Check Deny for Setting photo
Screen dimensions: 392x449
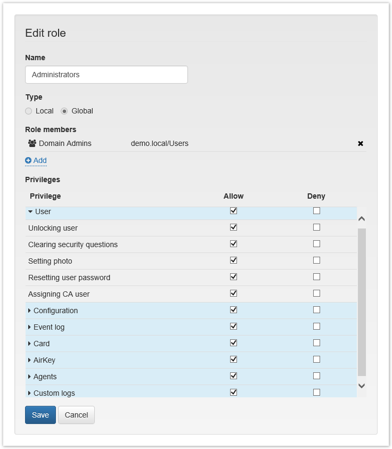(x=317, y=260)
